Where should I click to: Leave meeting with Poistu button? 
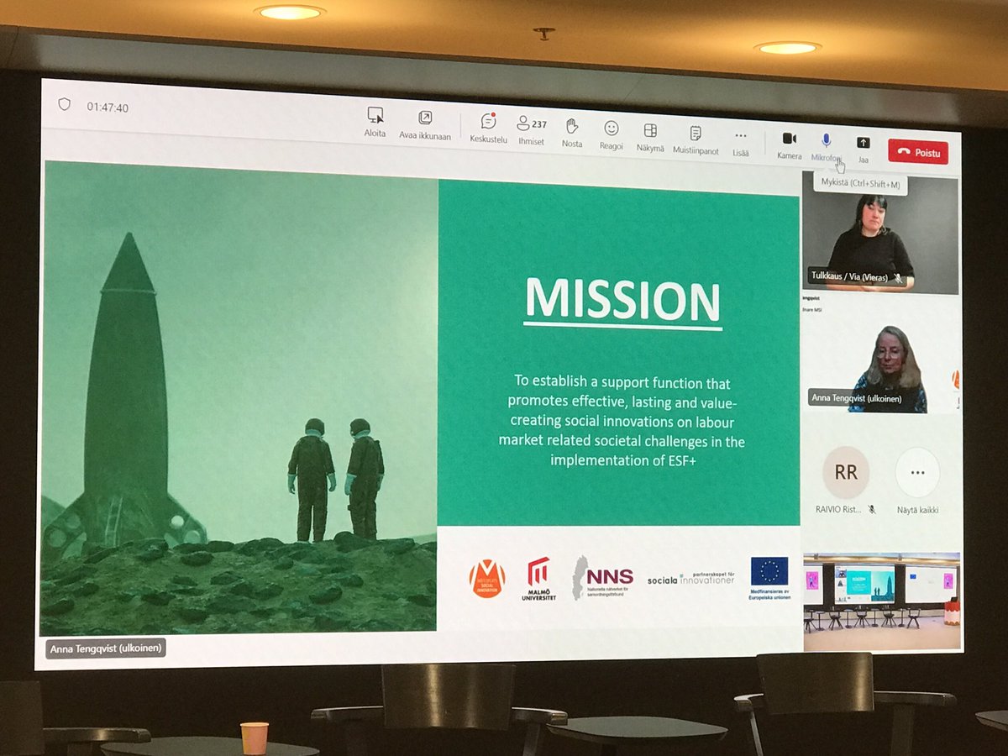(x=918, y=152)
